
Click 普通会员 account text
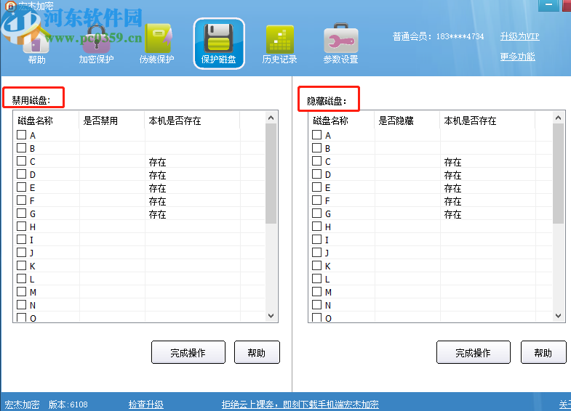438,36
